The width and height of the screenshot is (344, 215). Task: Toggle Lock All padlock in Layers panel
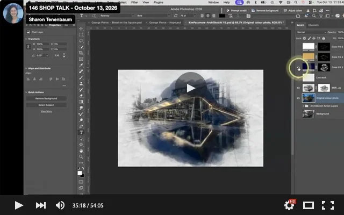click(324, 38)
